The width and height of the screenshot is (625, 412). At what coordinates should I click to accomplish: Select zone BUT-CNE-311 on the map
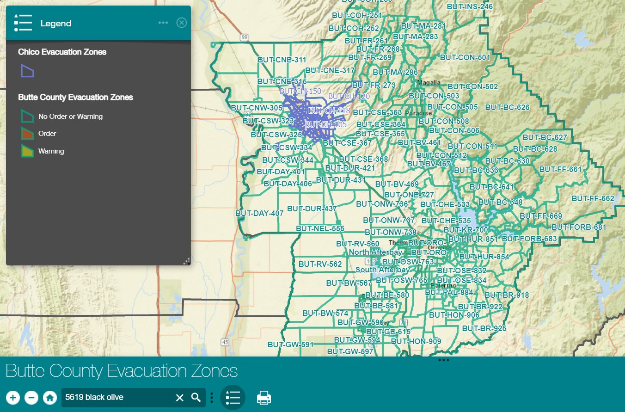coord(282,60)
